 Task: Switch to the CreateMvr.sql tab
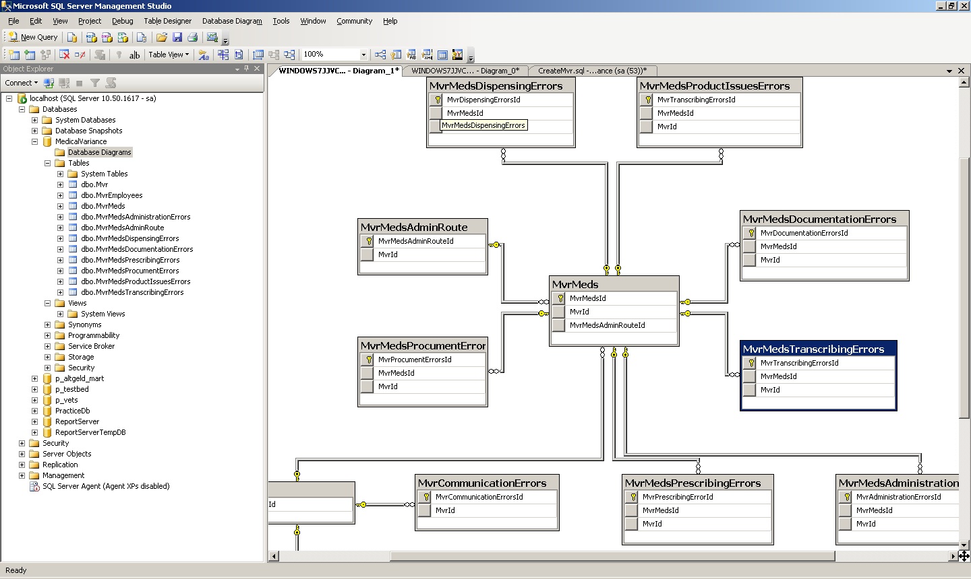590,71
